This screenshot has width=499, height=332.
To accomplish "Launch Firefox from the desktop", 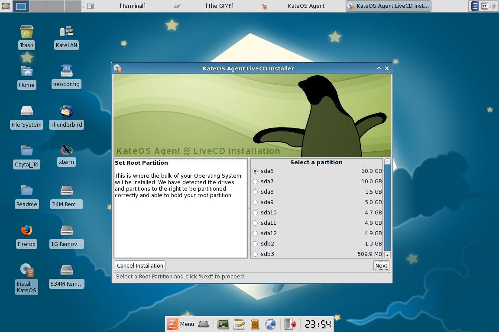I will pyautogui.click(x=27, y=230).
